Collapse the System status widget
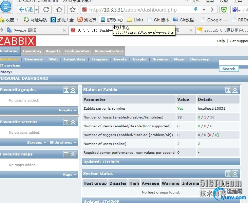Screen dimensions: 248x203 (235, 173)
